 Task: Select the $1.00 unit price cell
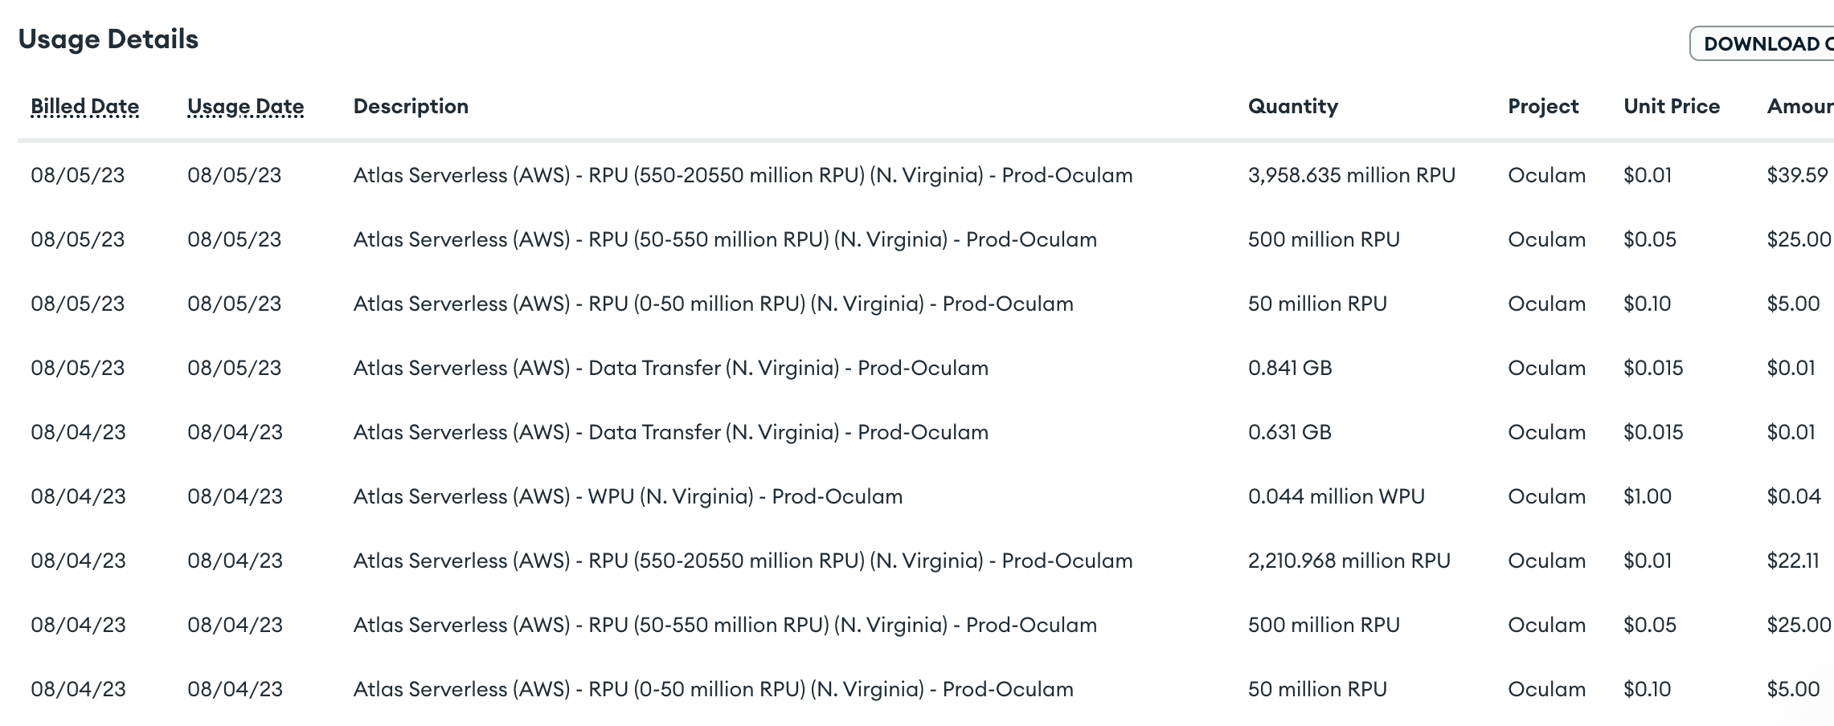click(1647, 496)
